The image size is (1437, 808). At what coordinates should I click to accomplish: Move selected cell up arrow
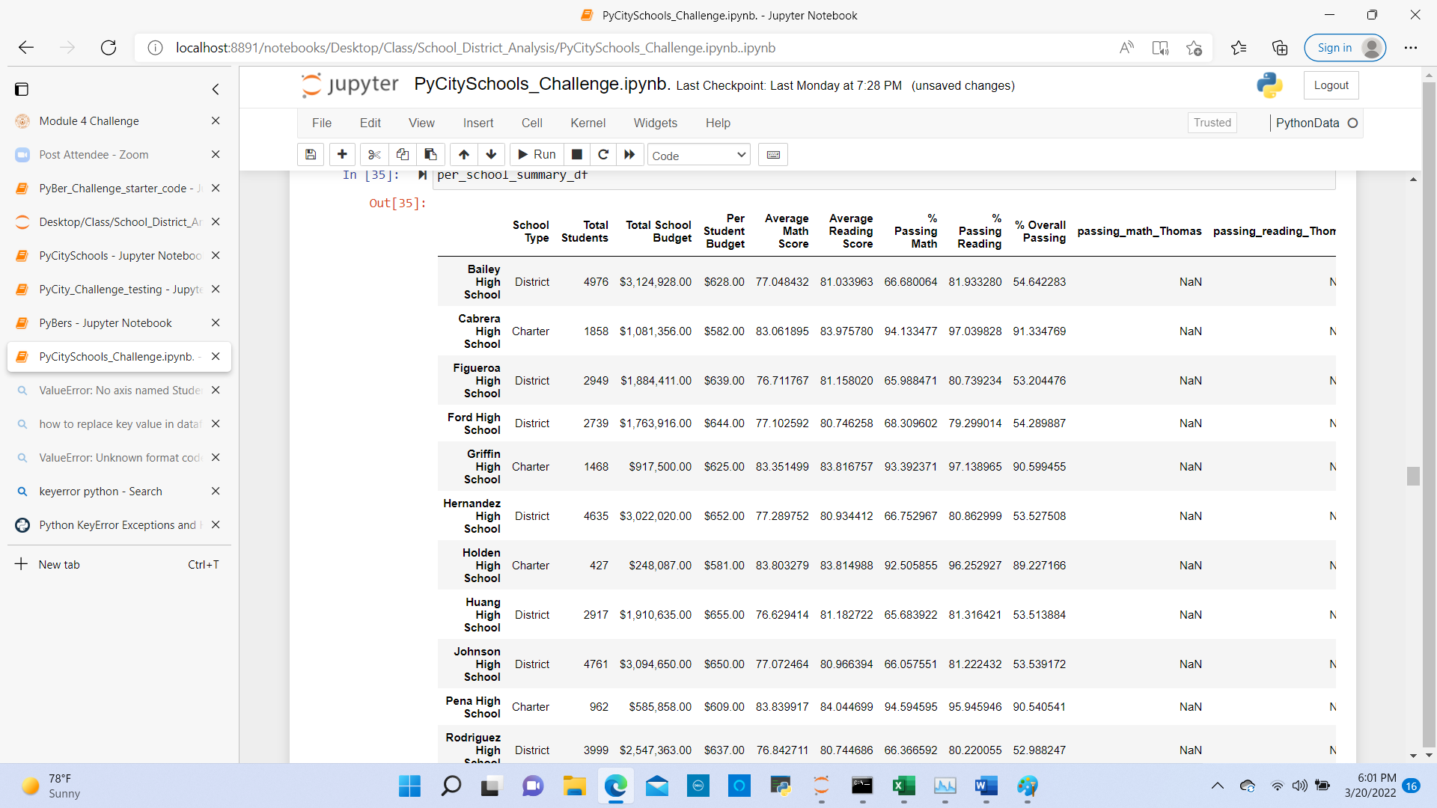click(x=464, y=155)
